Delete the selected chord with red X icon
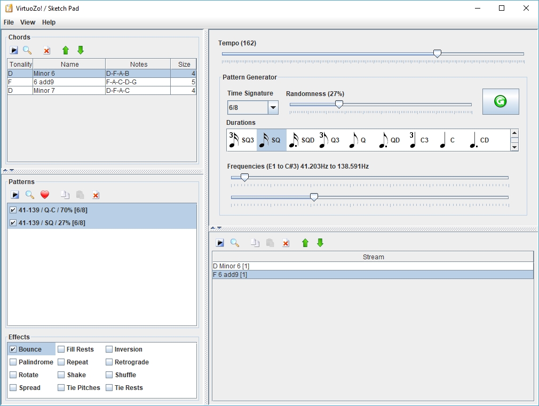The width and height of the screenshot is (539, 406). (x=47, y=50)
